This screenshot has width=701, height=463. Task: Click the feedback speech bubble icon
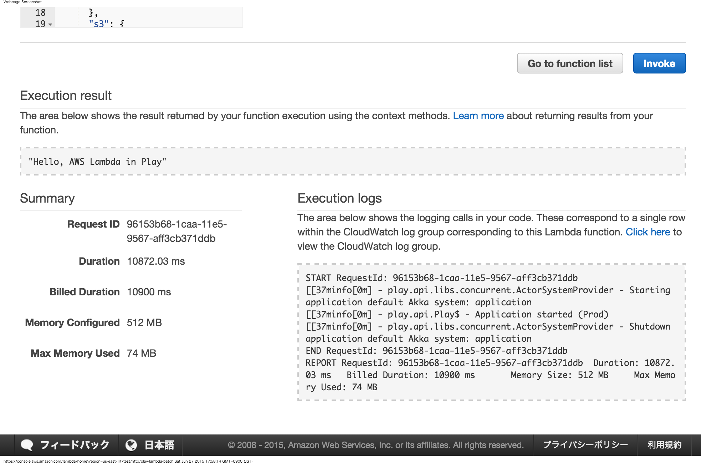(x=27, y=445)
